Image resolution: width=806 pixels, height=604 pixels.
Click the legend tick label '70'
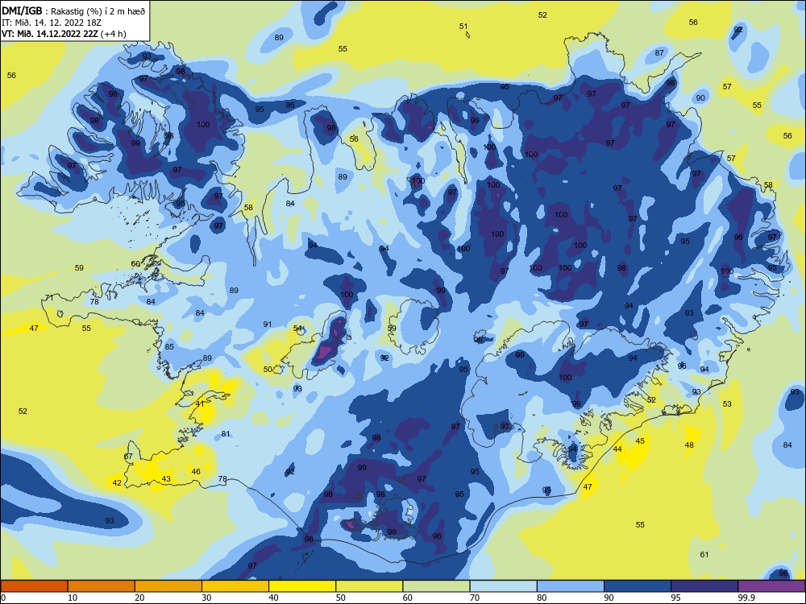[475, 598]
